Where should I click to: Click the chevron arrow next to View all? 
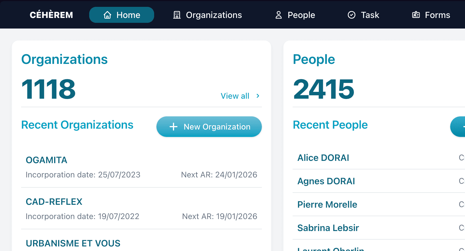point(258,96)
